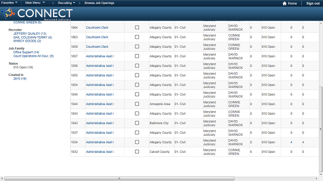
Task: Open Administrative Asst I job 1045
Action: (100, 95)
